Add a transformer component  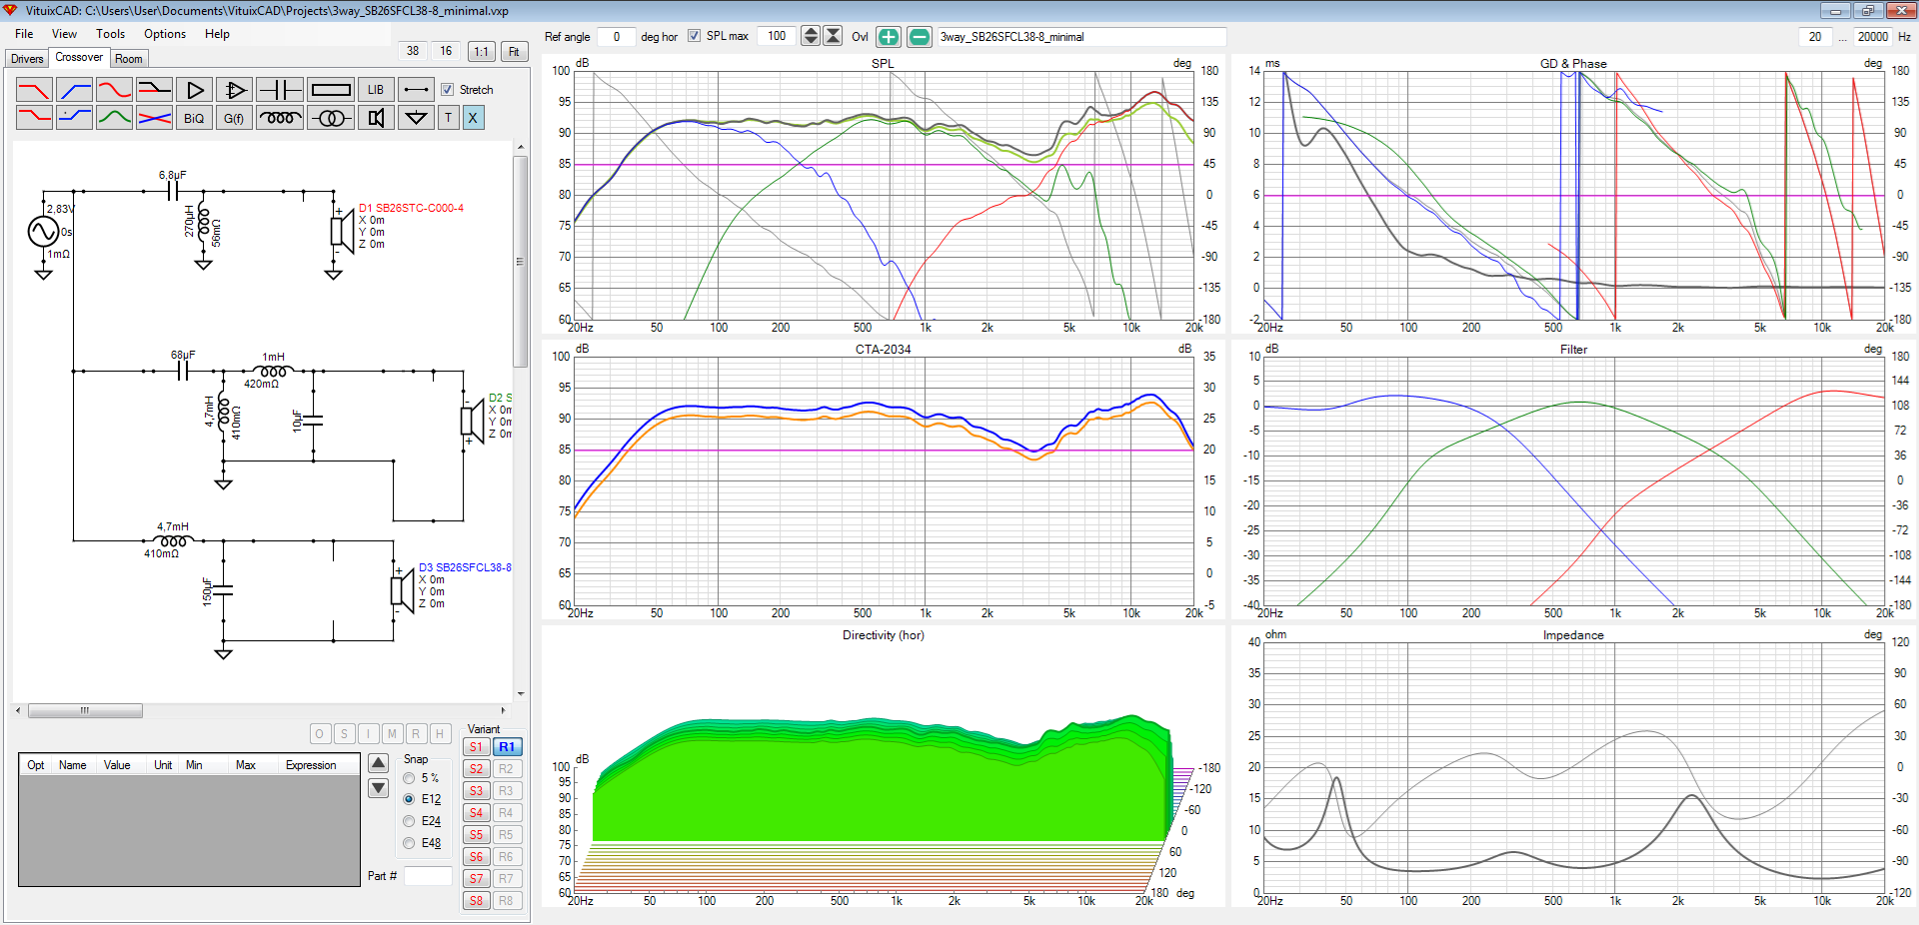[x=331, y=118]
